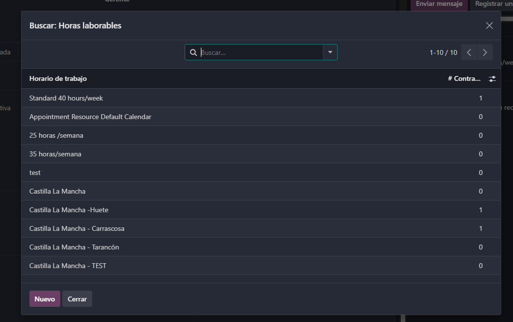Select Standard 40 hours/week schedule

point(66,98)
